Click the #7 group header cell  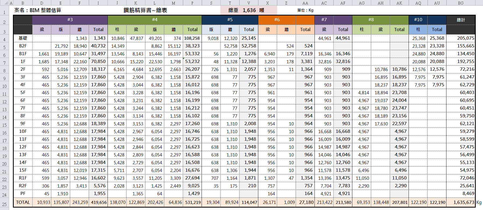point(324,20)
